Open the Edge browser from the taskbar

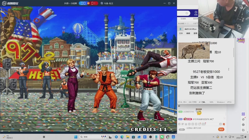(x=122, y=137)
